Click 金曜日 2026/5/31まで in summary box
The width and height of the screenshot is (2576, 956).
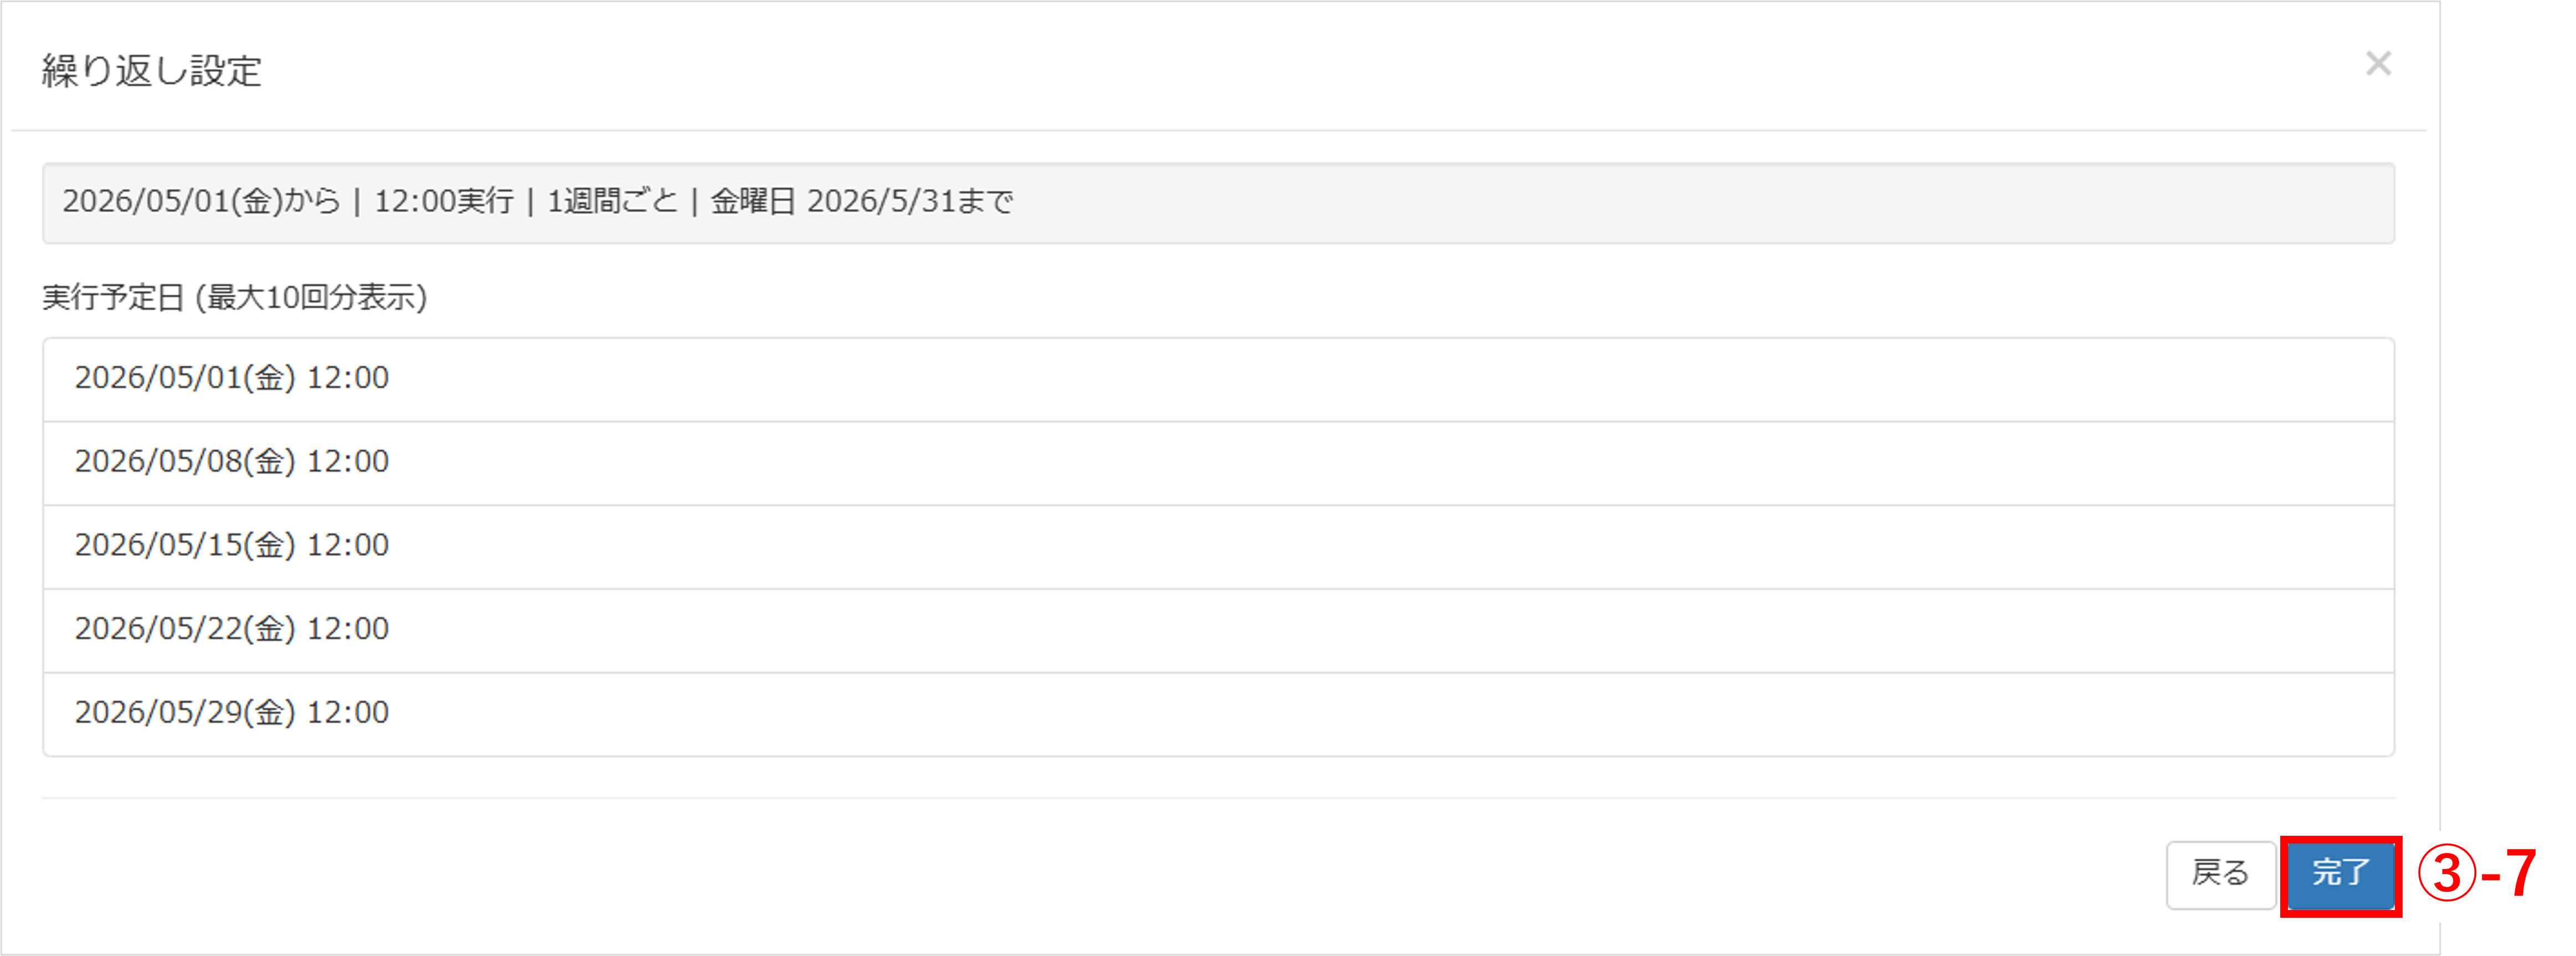click(862, 202)
